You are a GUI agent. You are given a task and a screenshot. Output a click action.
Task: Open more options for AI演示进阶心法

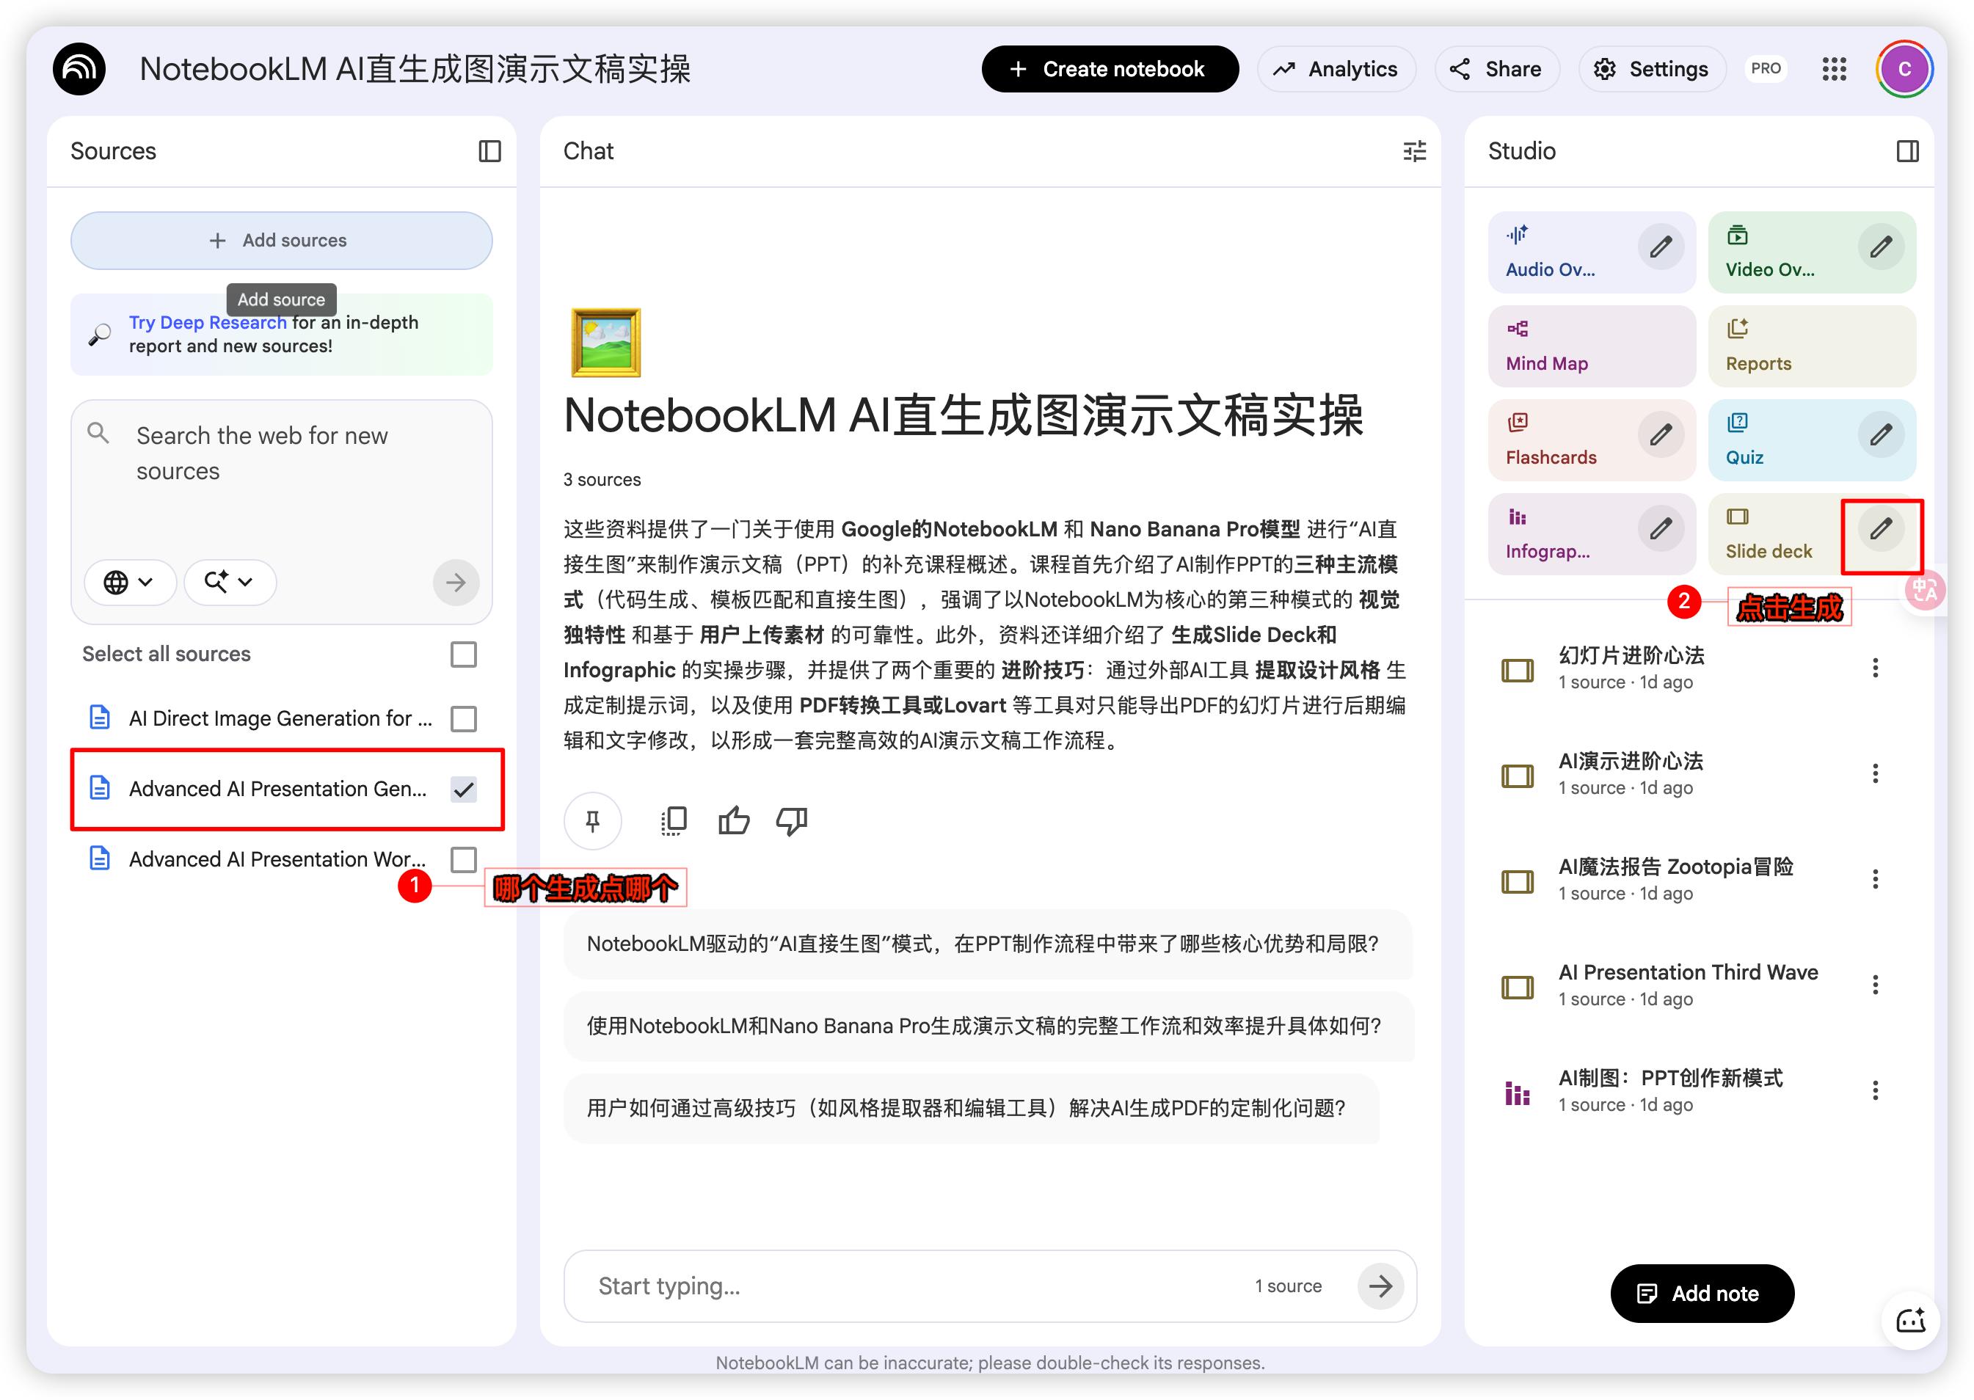(1875, 773)
